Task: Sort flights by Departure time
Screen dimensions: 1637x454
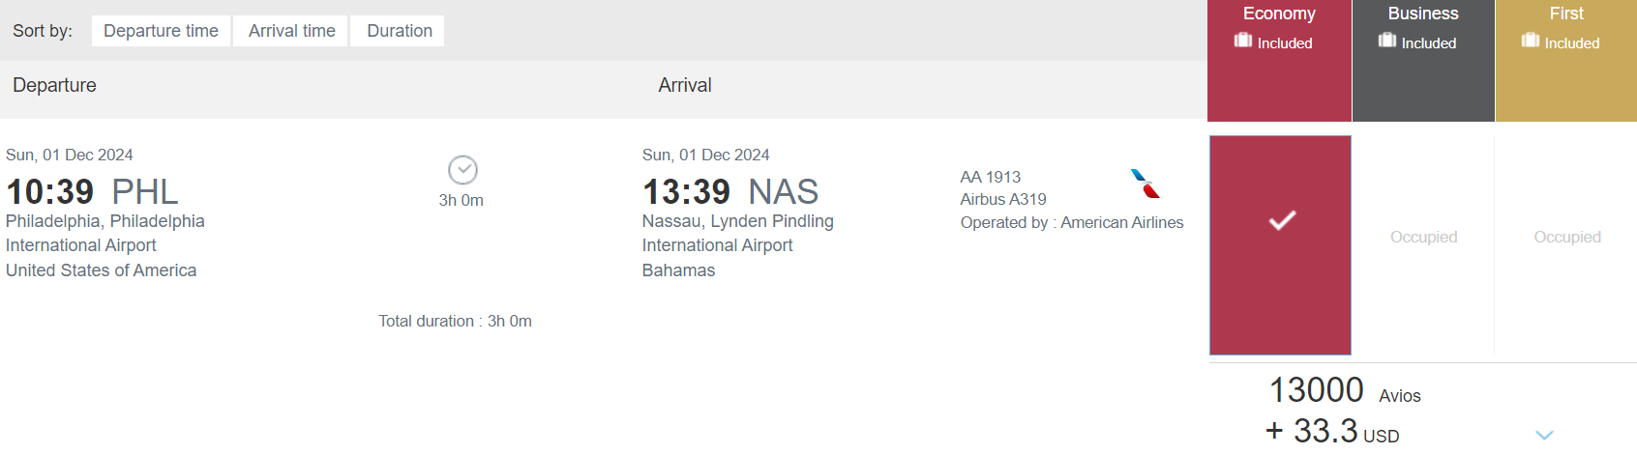Action: coord(161,31)
